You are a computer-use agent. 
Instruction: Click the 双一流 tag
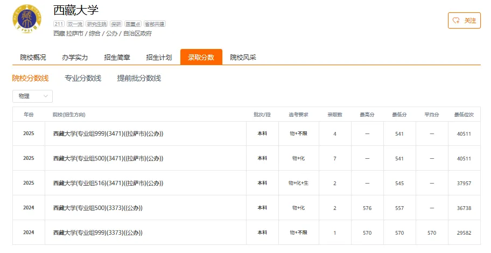[x=75, y=24]
